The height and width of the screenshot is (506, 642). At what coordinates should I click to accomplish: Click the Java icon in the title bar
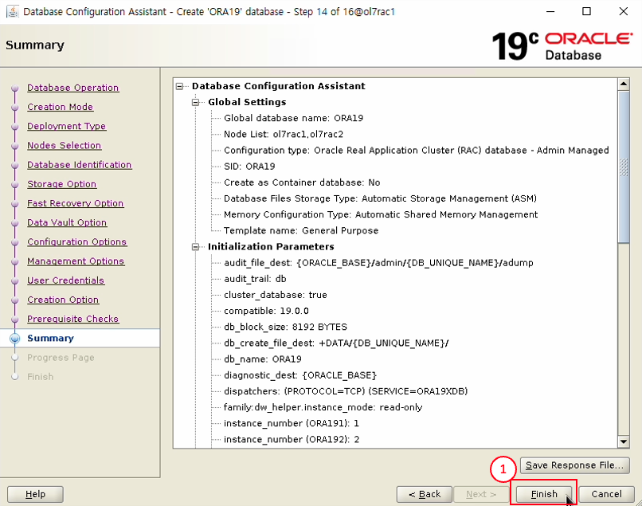point(11,12)
